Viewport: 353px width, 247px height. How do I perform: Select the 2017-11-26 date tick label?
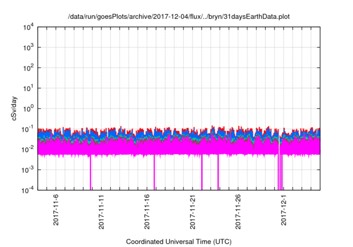click(239, 211)
